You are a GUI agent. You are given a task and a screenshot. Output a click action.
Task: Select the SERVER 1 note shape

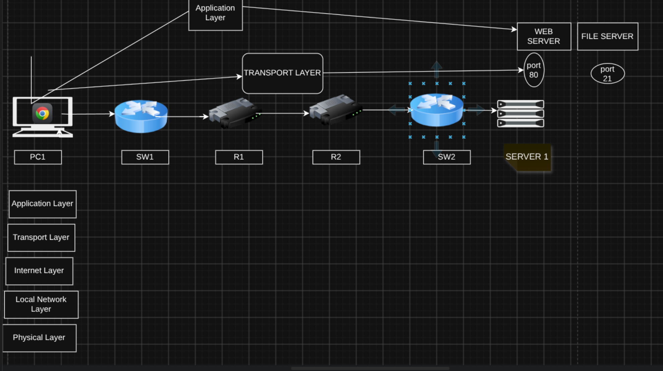(527, 157)
